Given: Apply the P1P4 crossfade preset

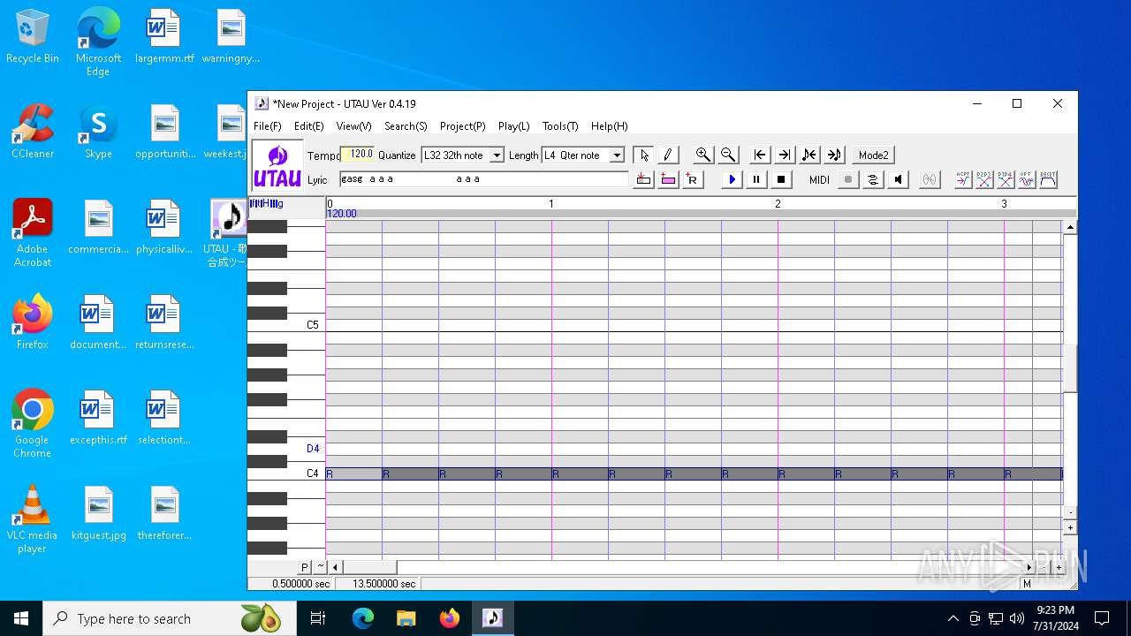Looking at the screenshot, I should coord(1006,179).
